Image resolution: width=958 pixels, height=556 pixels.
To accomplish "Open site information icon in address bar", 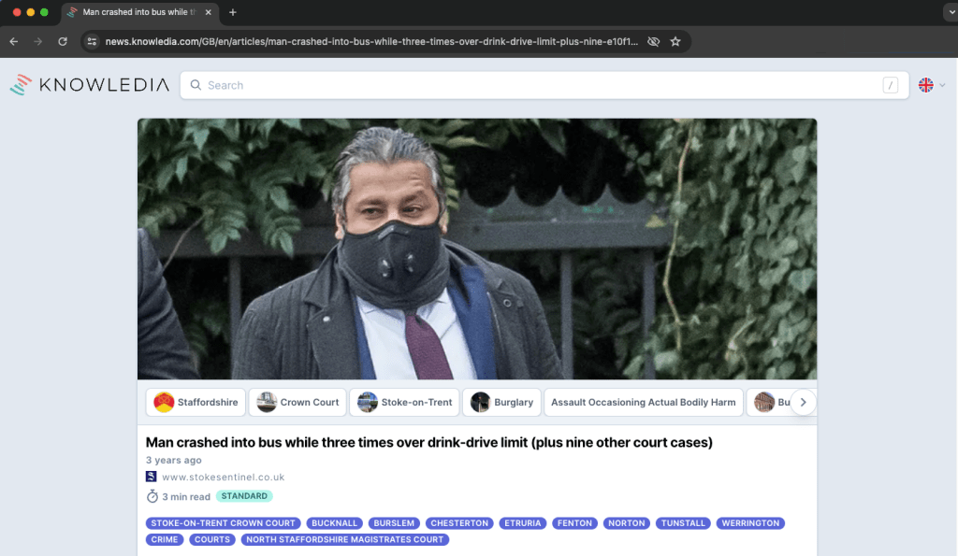I will (92, 41).
